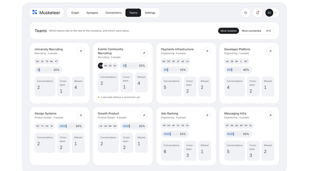Screen dimensions: 309x171
Task: Open Growth Product arrow icon
Action: click(x=144, y=115)
